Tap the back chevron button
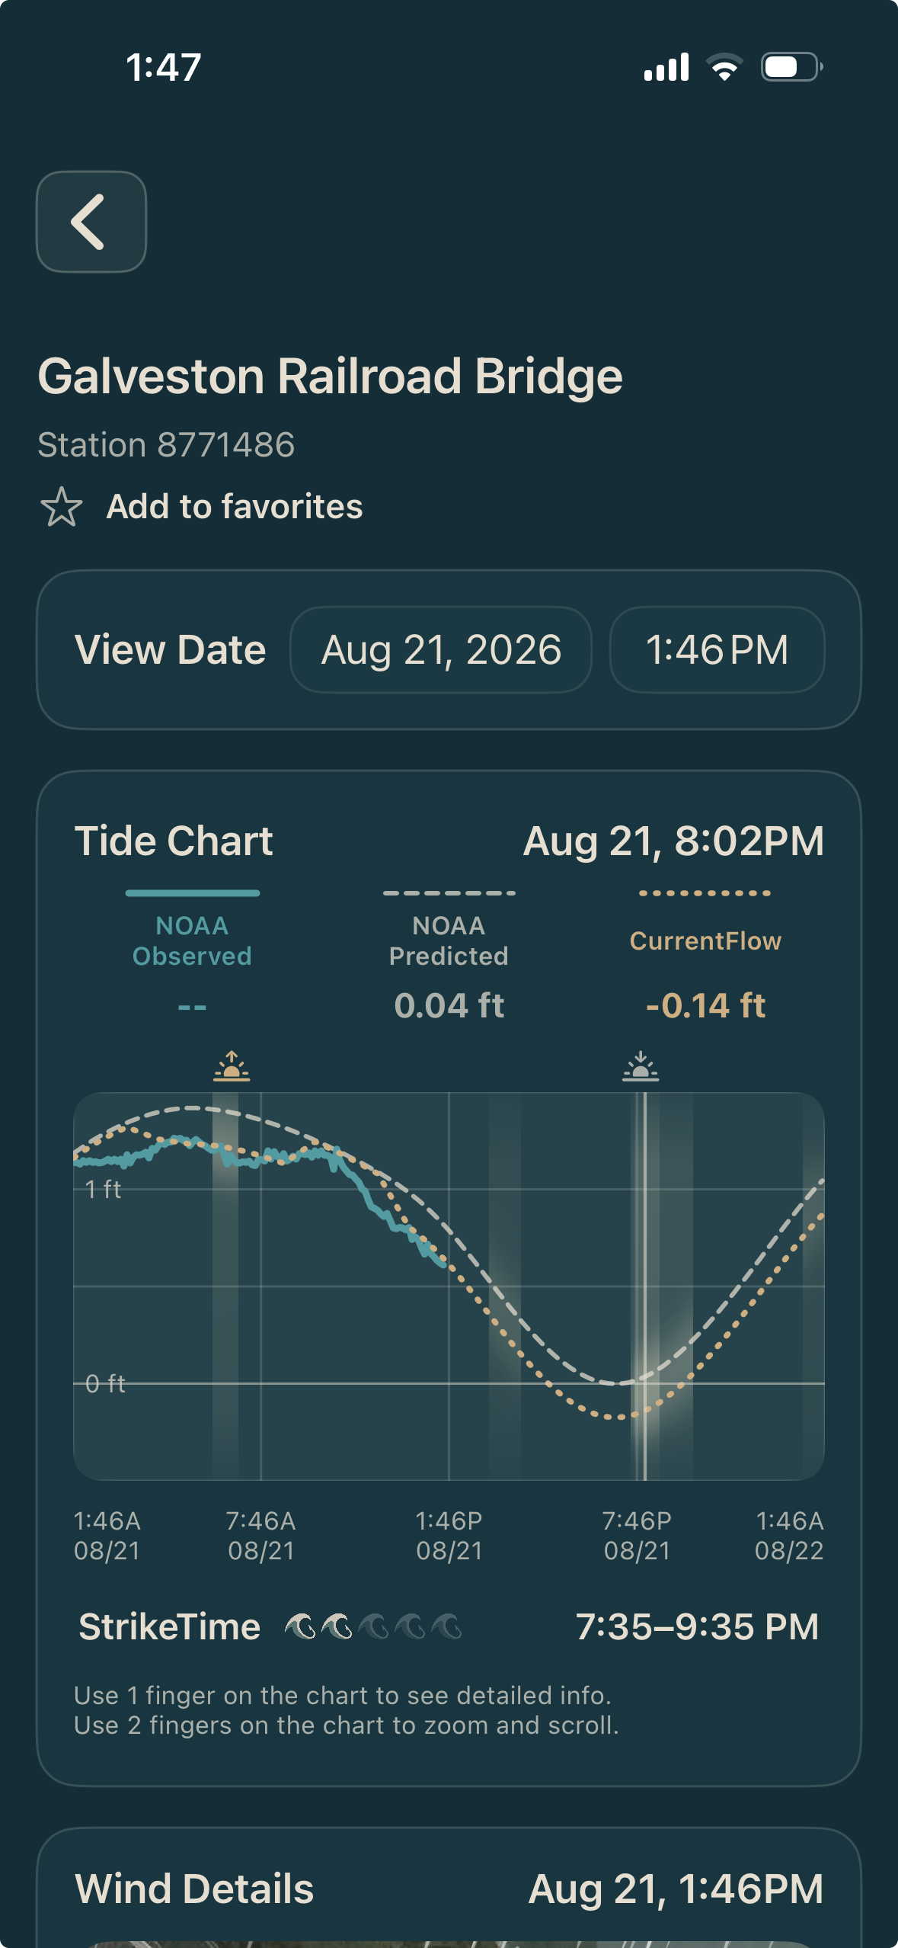Image resolution: width=898 pixels, height=1948 pixels. click(x=91, y=222)
